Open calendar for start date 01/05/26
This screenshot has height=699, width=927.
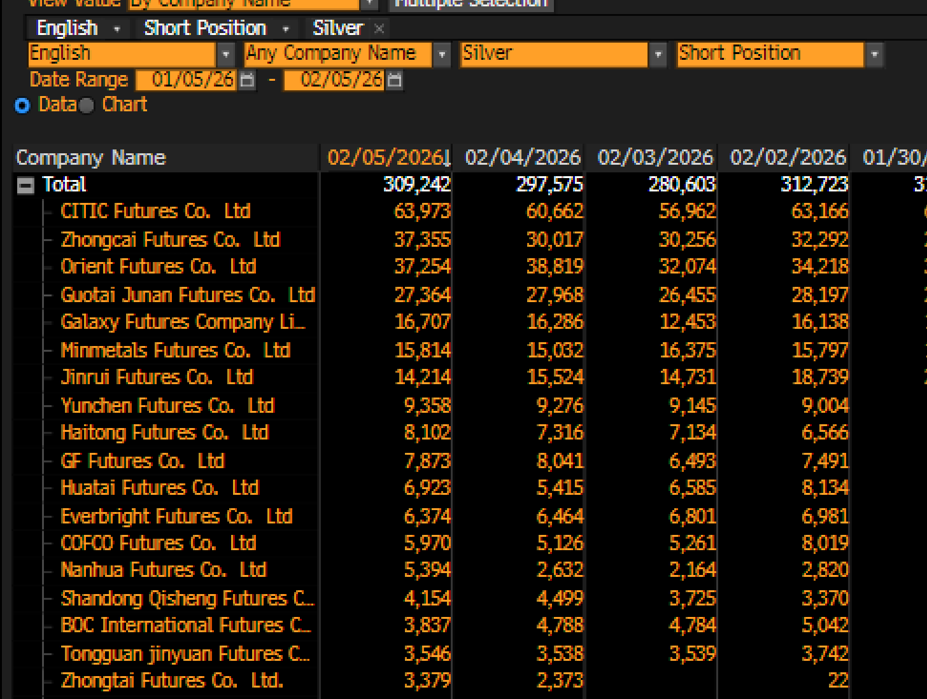point(247,80)
